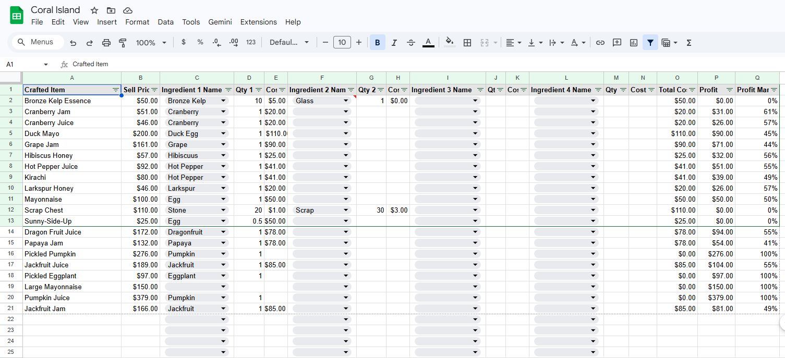Click the format as currency button
This screenshot has width=785, height=358.
(x=184, y=43)
